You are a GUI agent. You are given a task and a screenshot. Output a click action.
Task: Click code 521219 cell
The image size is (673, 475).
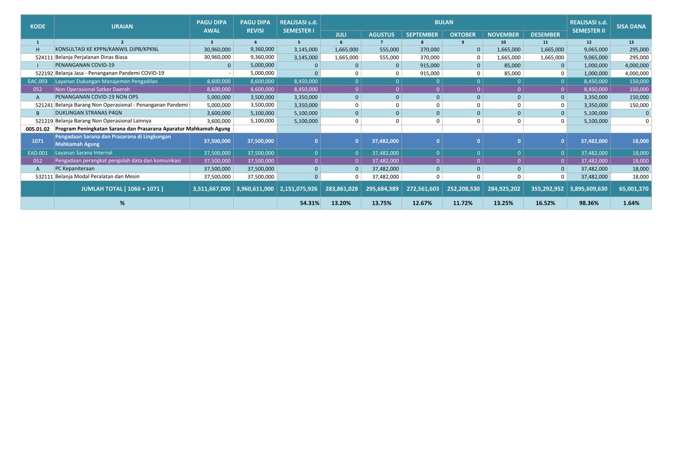pyautogui.click(x=37, y=121)
